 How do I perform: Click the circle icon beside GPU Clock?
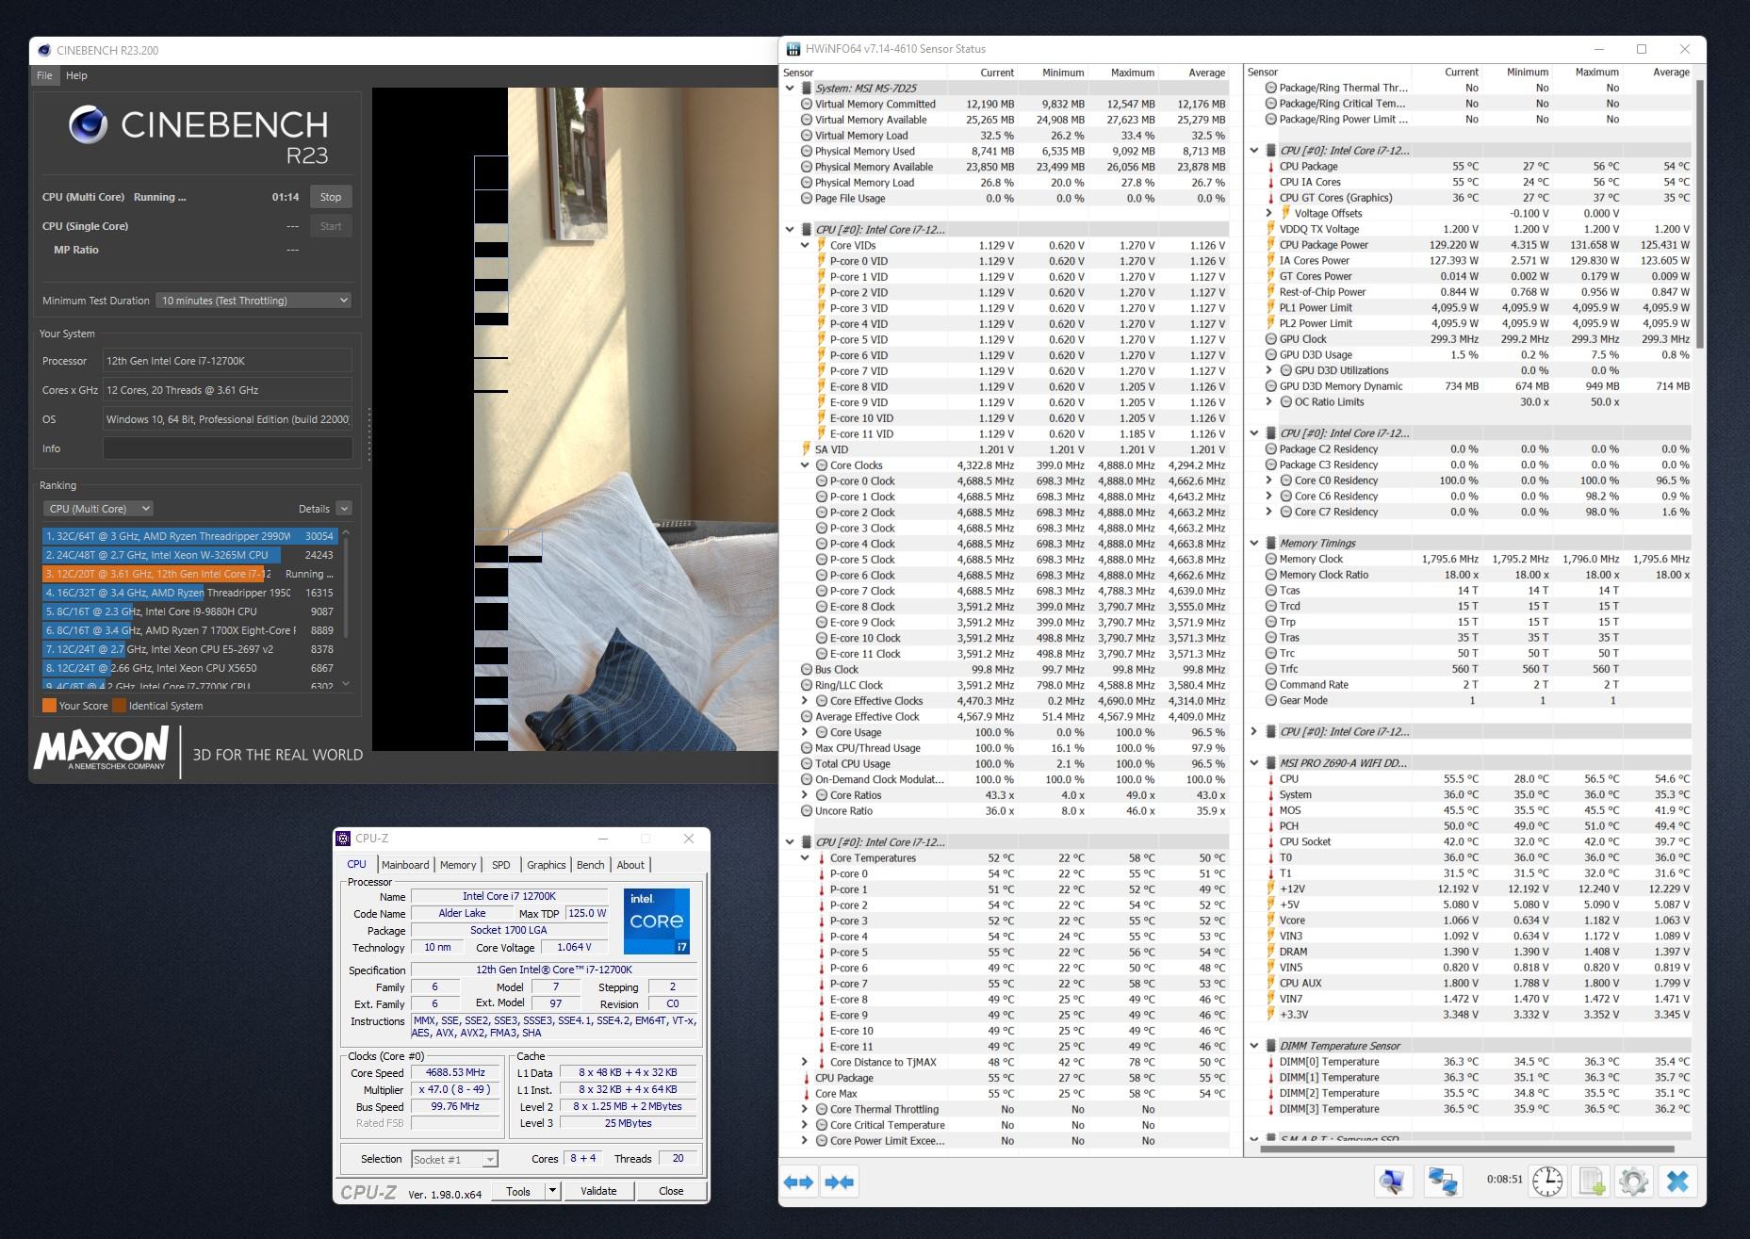[1270, 339]
